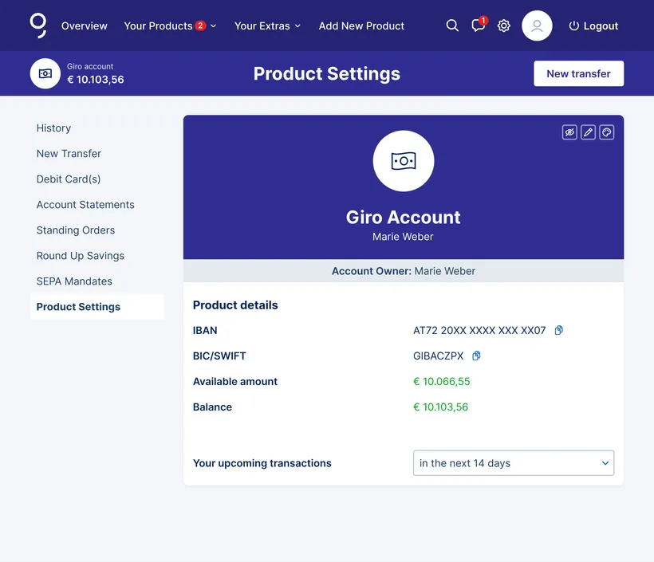
Task: Expand the Your Extras menu
Action: pos(267,26)
